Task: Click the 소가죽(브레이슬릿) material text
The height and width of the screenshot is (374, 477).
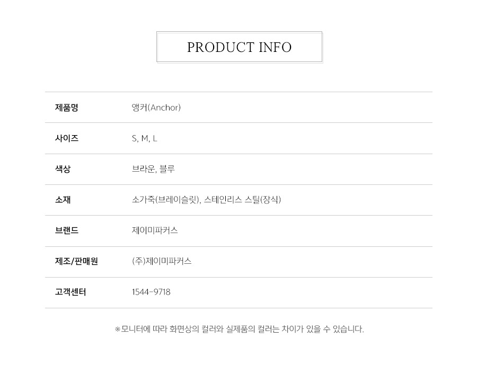Action: [x=166, y=200]
